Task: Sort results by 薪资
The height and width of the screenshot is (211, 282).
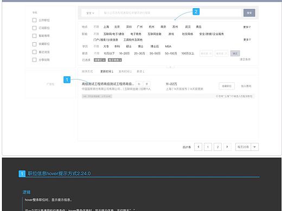Action: 140,71
